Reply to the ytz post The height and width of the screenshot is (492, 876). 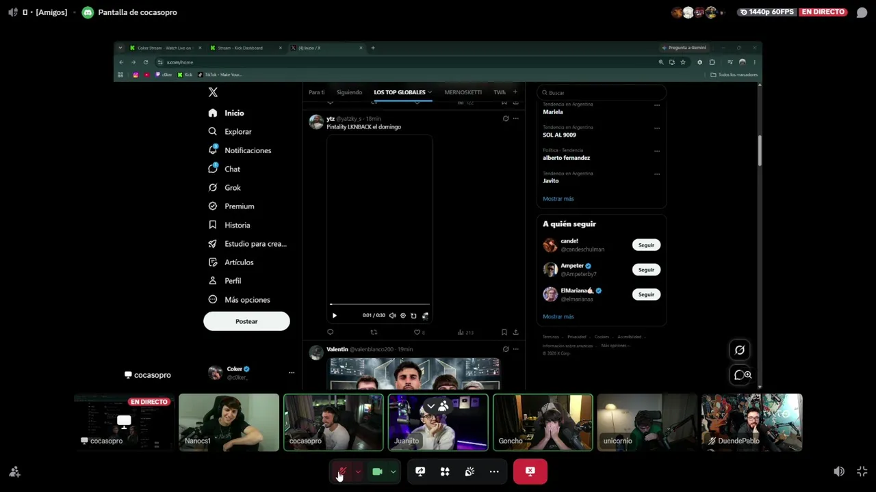330,332
